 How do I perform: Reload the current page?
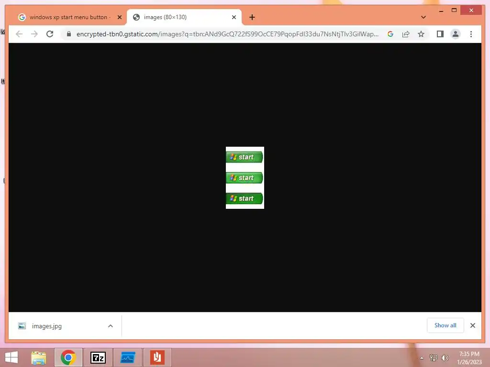coord(50,34)
